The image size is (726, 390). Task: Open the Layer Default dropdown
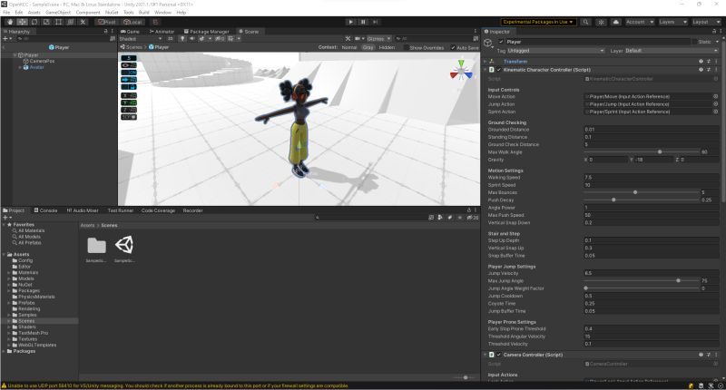[x=671, y=51]
